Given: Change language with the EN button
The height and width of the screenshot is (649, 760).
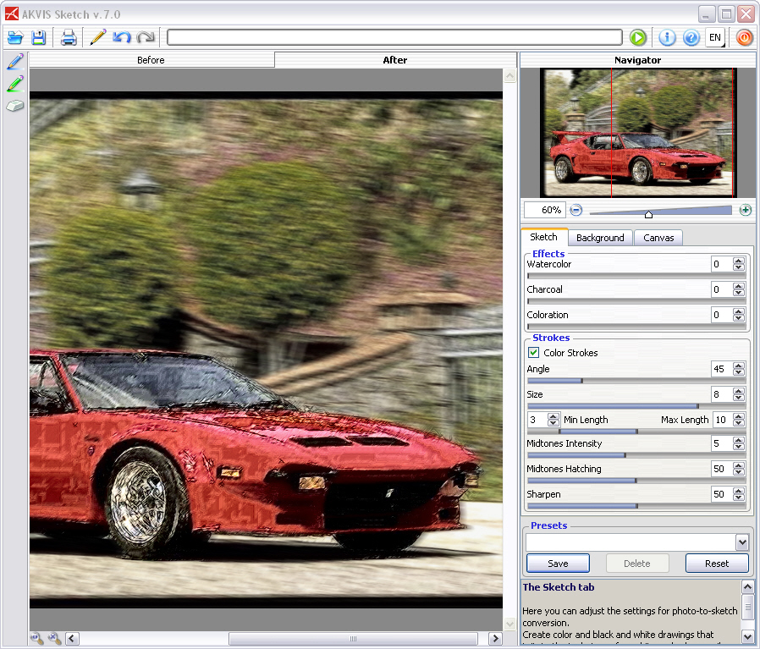Looking at the screenshot, I should 715,37.
